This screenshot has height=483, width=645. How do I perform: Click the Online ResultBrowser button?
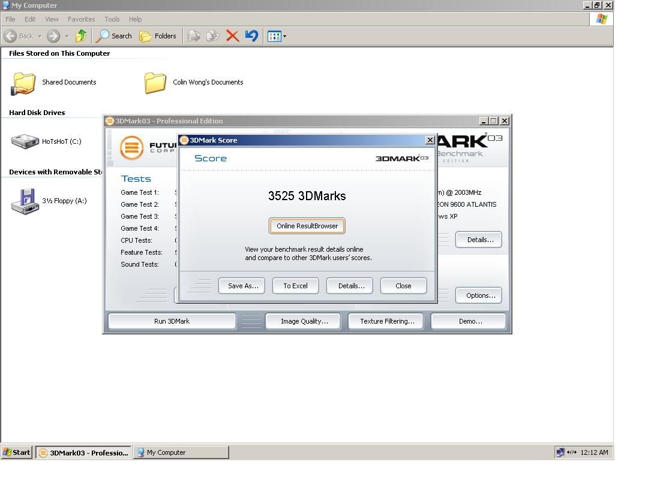pos(307,226)
